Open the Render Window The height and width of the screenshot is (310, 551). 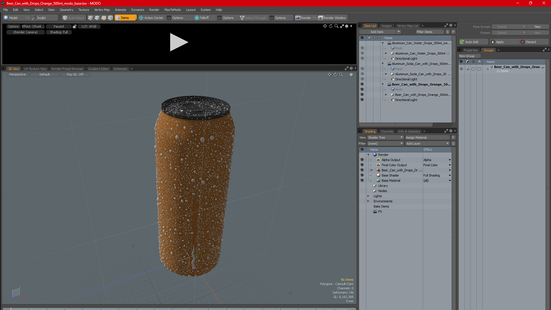(332, 18)
